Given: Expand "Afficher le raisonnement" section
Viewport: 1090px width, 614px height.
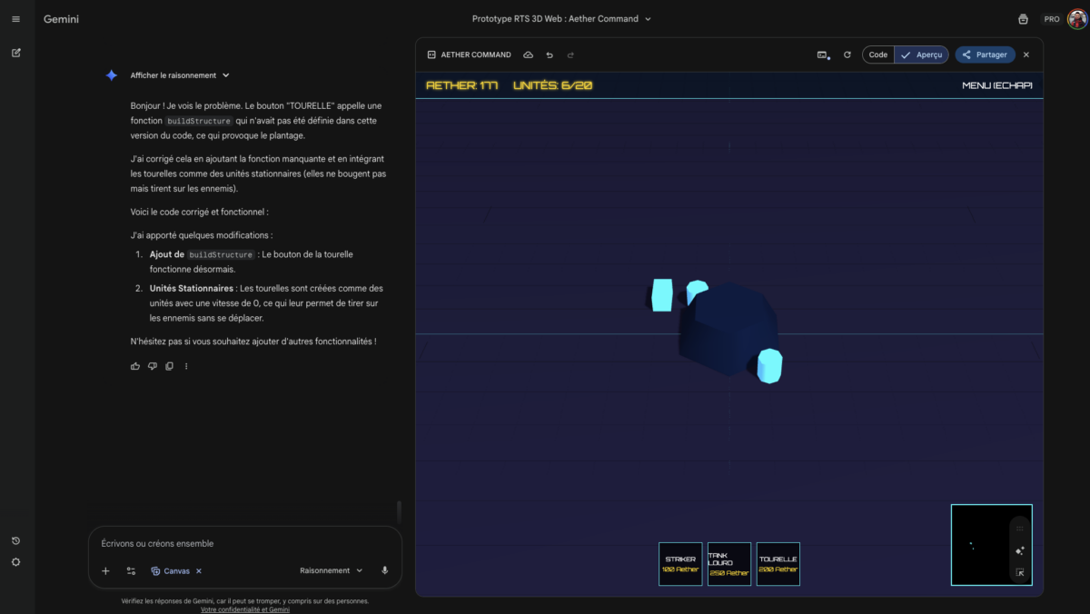Looking at the screenshot, I should click(x=180, y=75).
